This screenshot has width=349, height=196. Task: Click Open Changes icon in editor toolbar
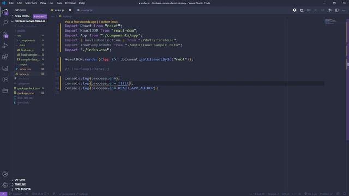(302, 10)
